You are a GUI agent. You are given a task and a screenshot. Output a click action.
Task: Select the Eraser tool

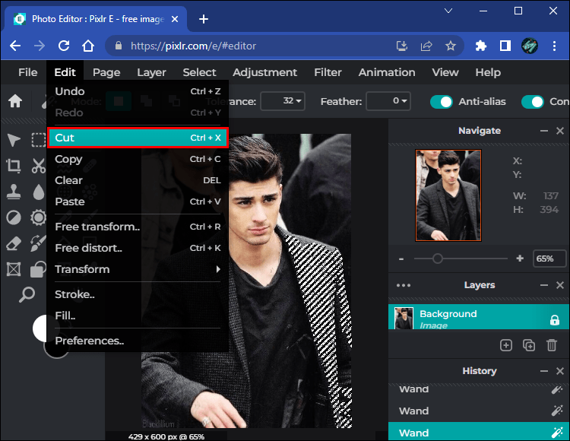click(x=14, y=243)
